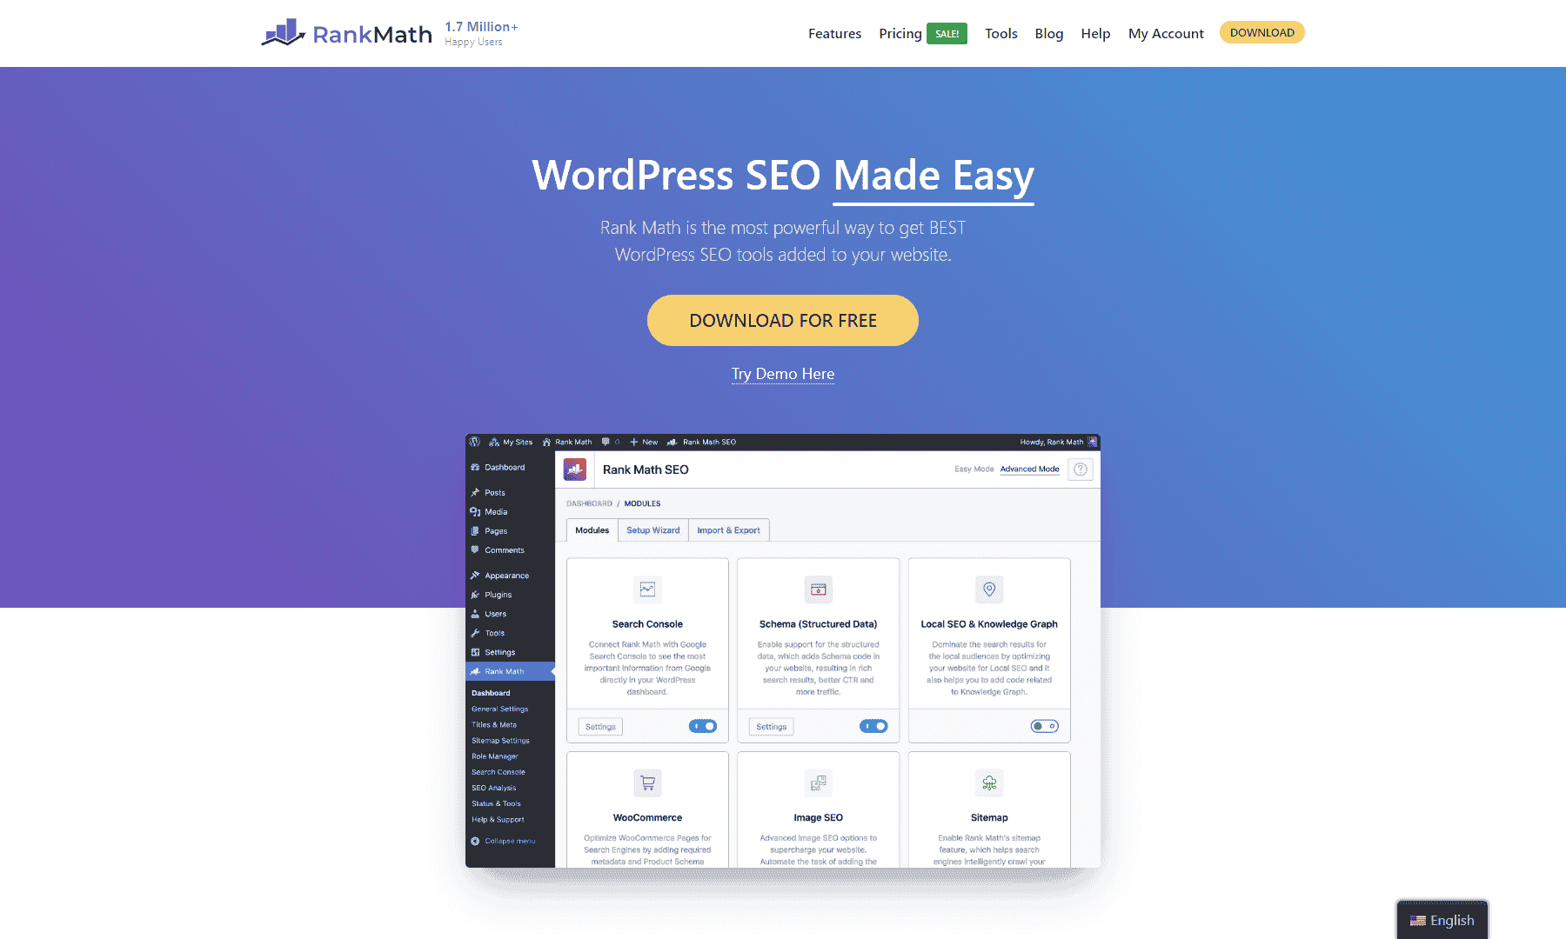Click the WooCommerce shopping cart icon
This screenshot has width=1566, height=939.
pyautogui.click(x=647, y=783)
